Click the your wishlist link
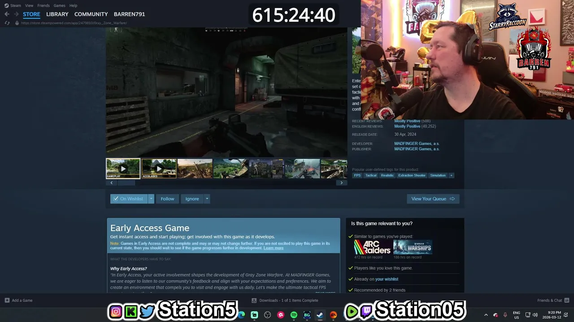This screenshot has height=322, width=574. (387, 279)
